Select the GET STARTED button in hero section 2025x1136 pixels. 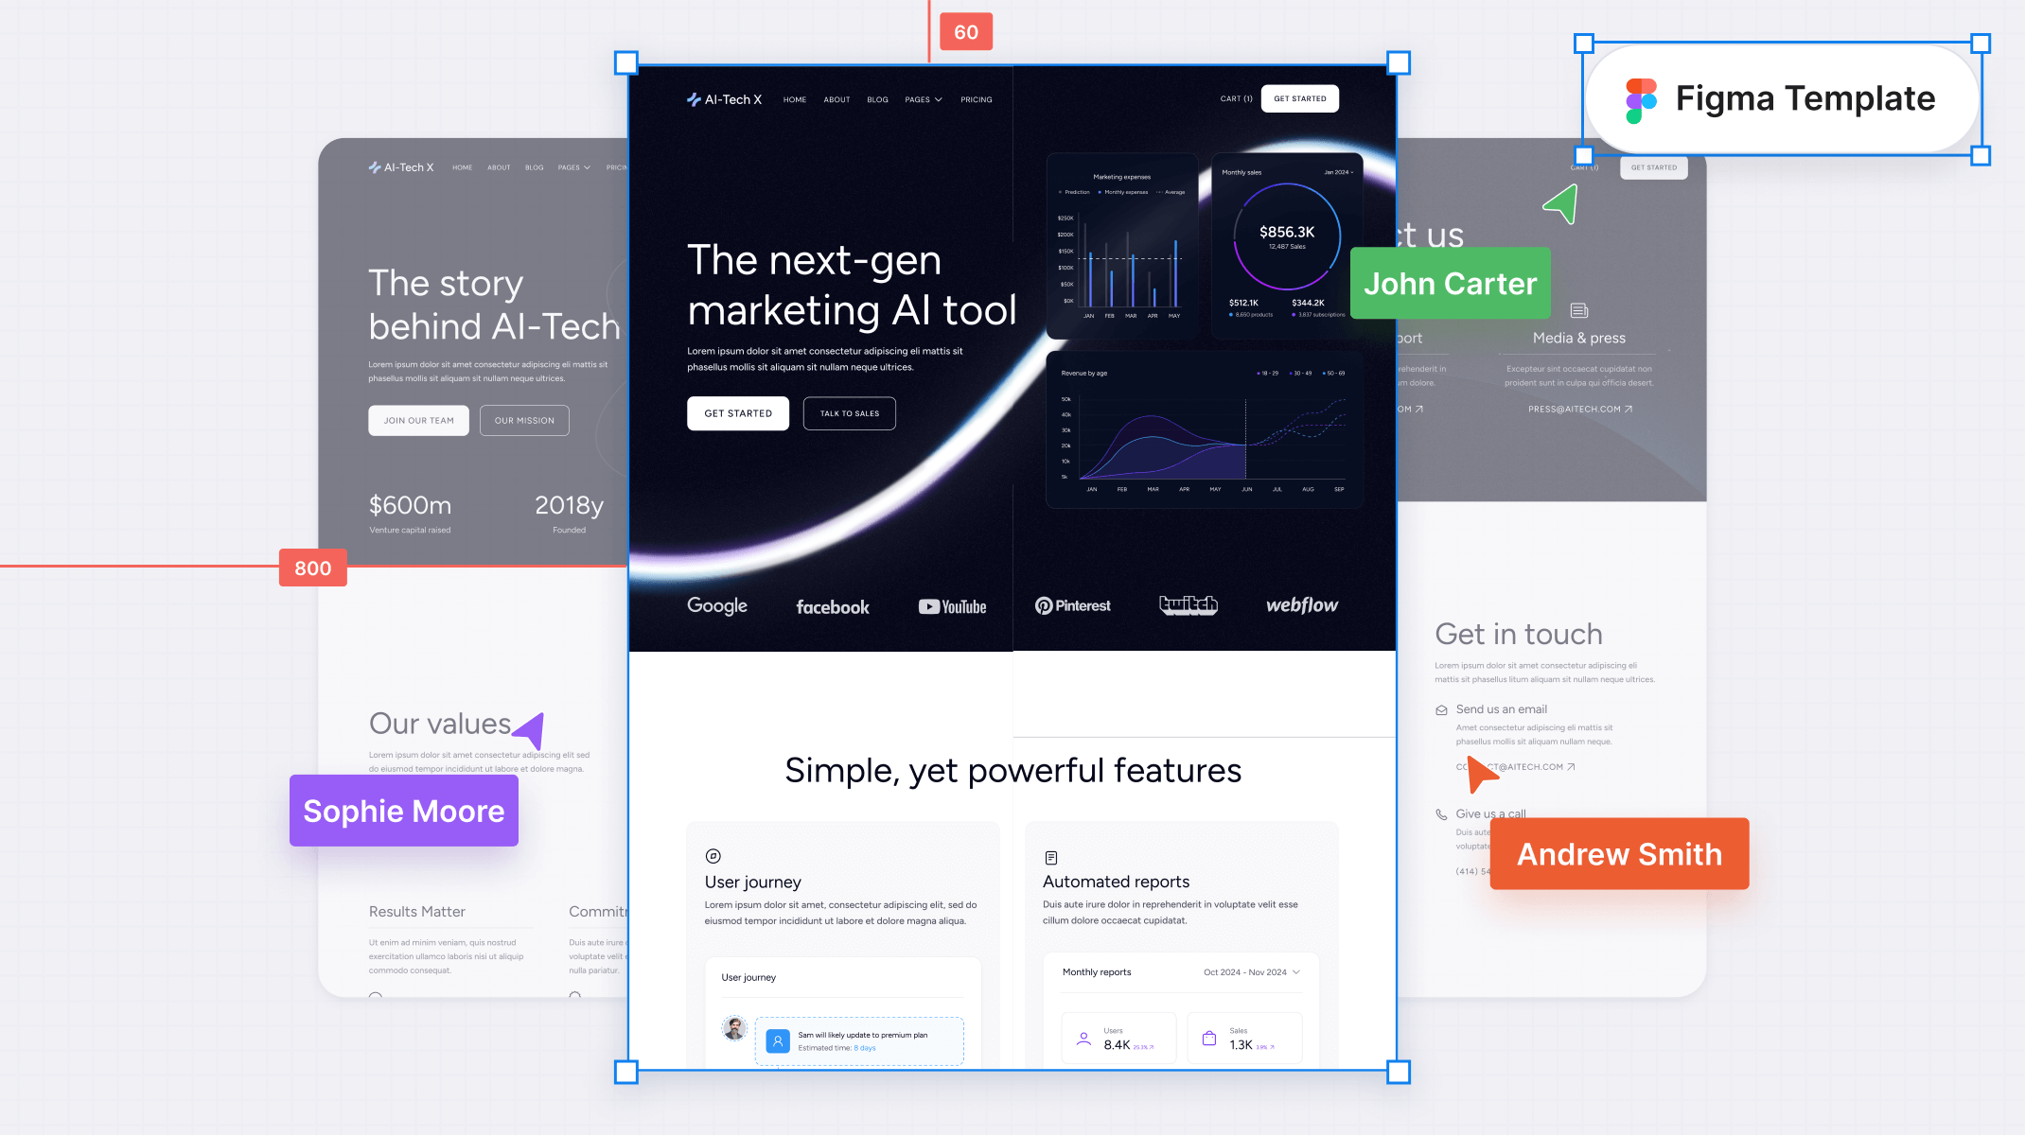click(738, 413)
